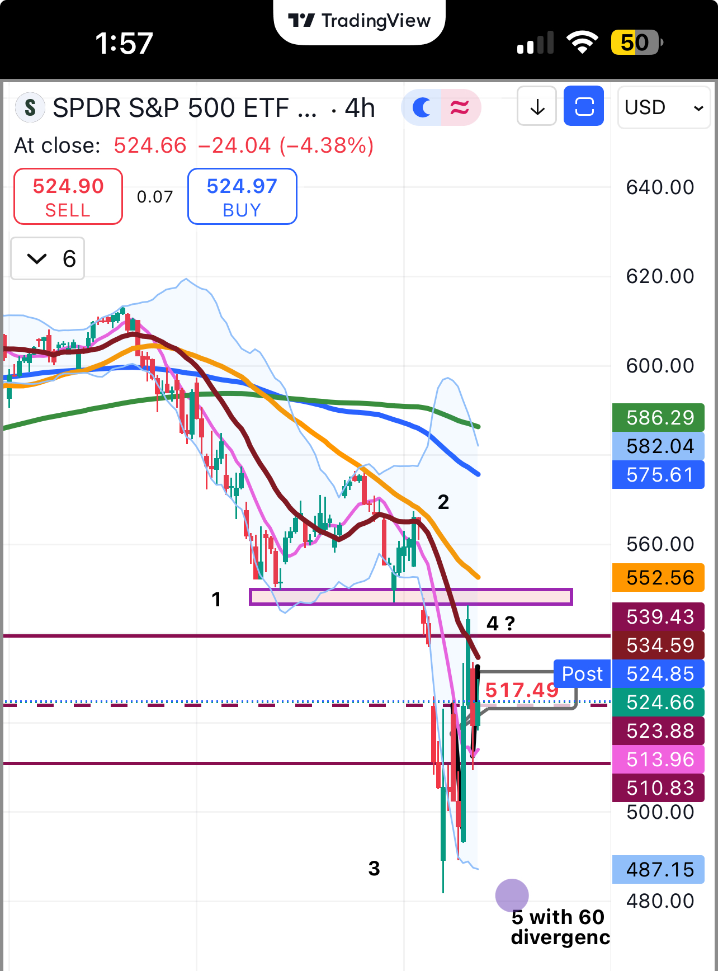Image resolution: width=718 pixels, height=971 pixels.
Task: Select the purple-bordered pink rectangle zone
Action: click(x=410, y=597)
